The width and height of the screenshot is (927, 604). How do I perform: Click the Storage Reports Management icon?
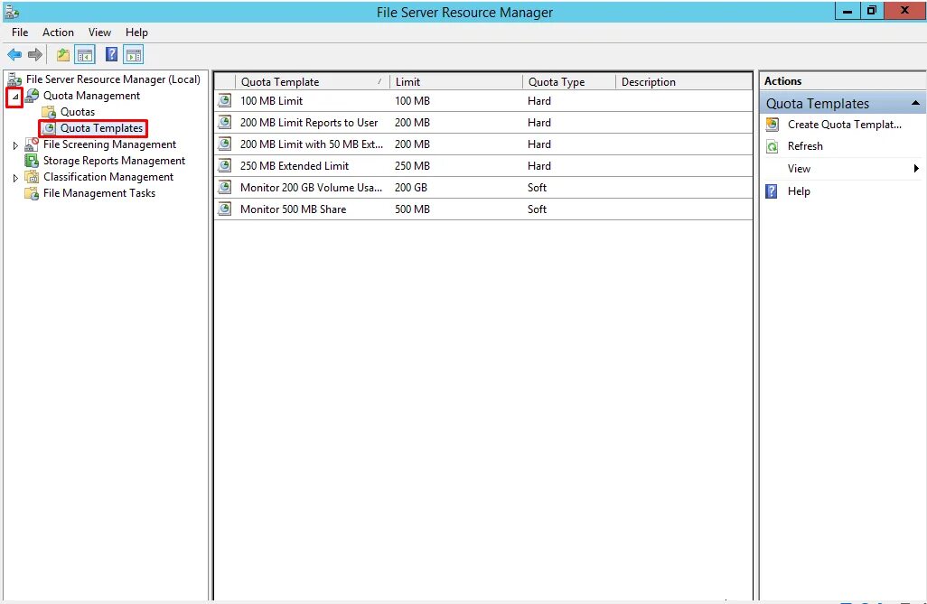(32, 161)
